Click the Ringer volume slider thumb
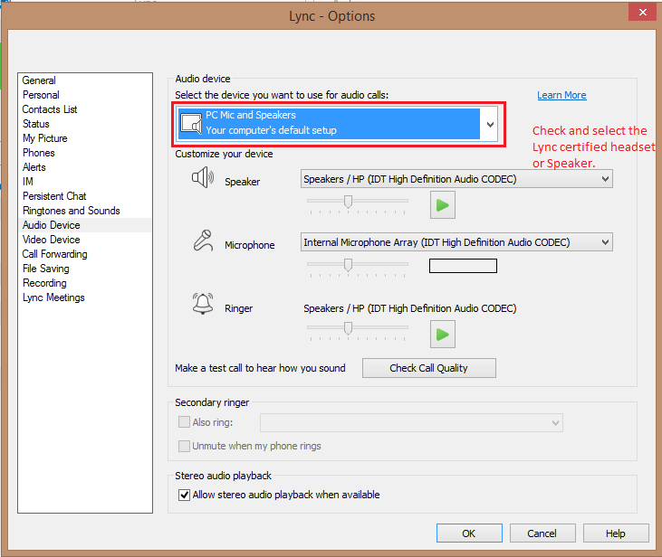Image resolution: width=662 pixels, height=557 pixels. click(x=348, y=328)
